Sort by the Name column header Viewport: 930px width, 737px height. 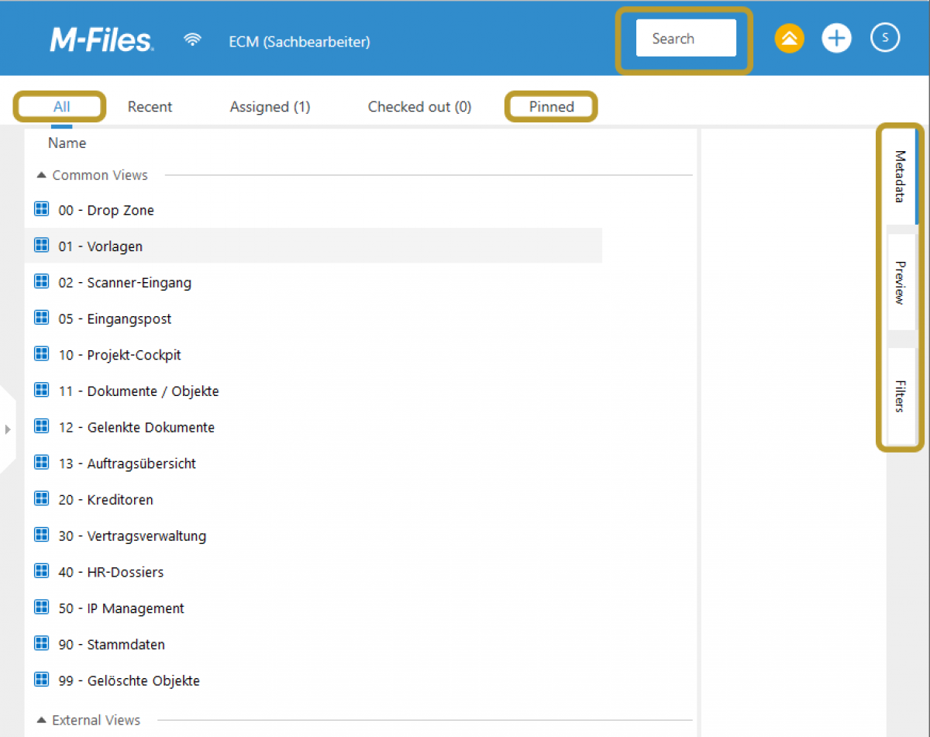67,143
